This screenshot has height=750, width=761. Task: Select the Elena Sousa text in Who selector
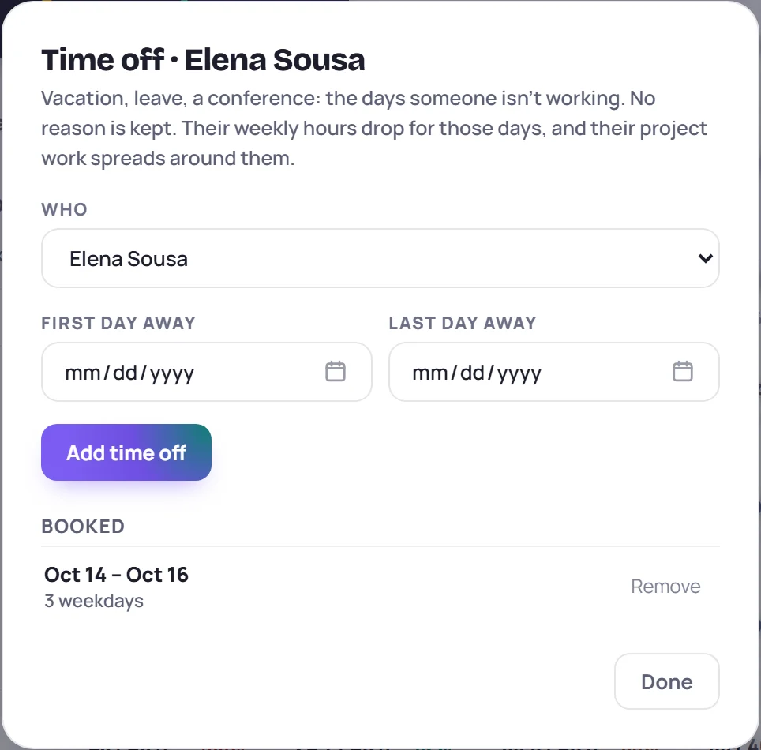pos(129,259)
